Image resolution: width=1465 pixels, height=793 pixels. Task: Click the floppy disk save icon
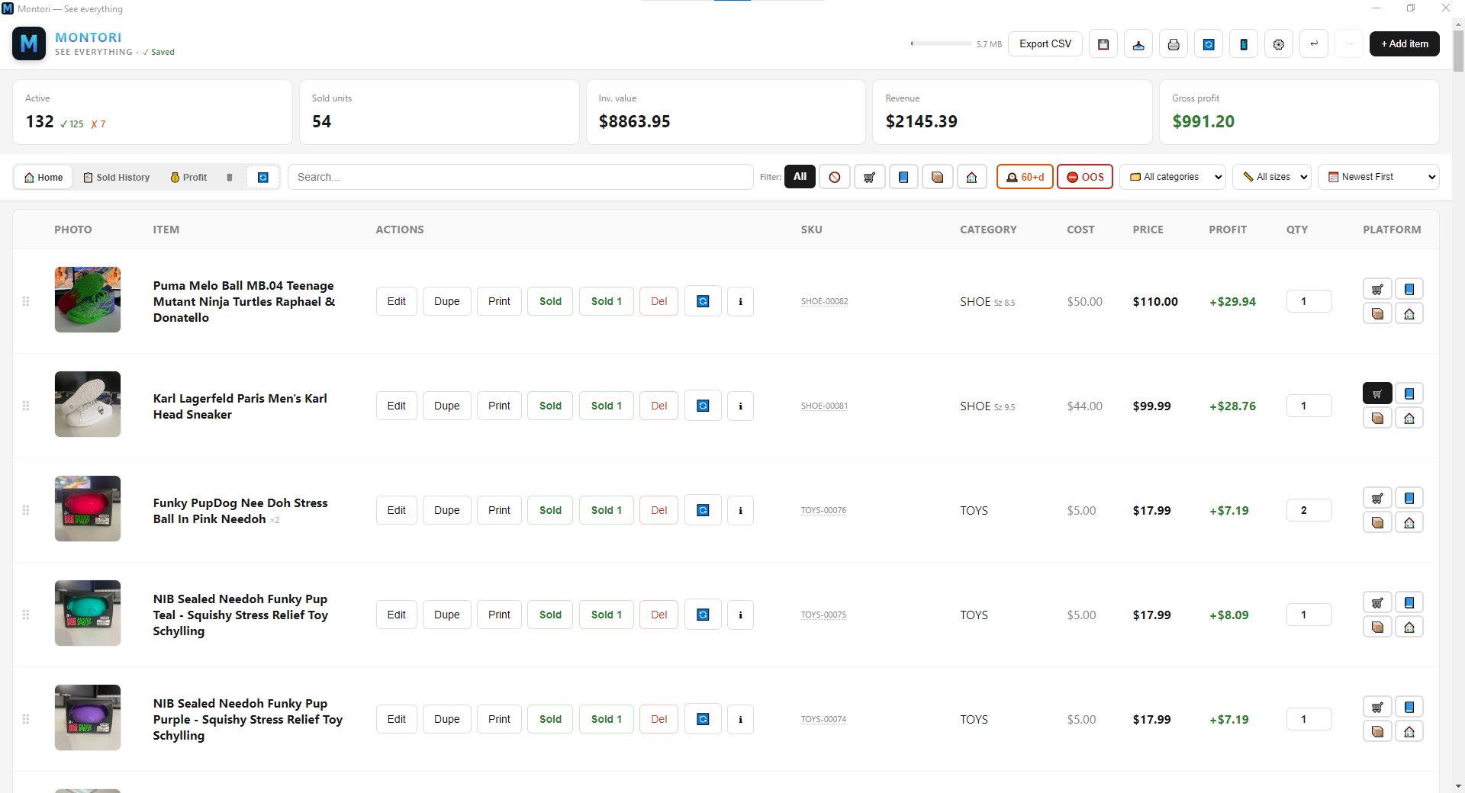1103,44
